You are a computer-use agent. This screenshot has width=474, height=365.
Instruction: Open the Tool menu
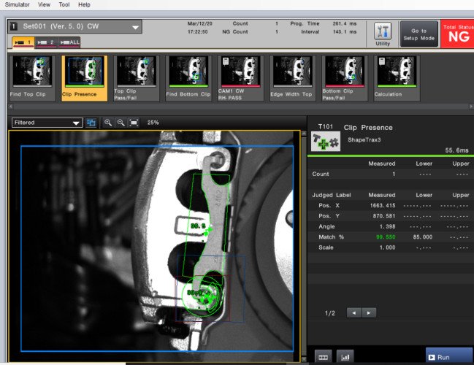click(x=64, y=4)
